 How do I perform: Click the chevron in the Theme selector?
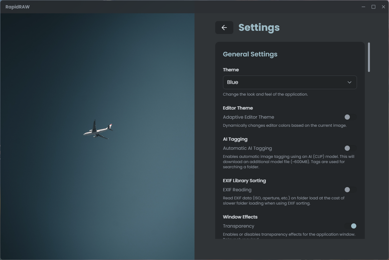pyautogui.click(x=349, y=82)
